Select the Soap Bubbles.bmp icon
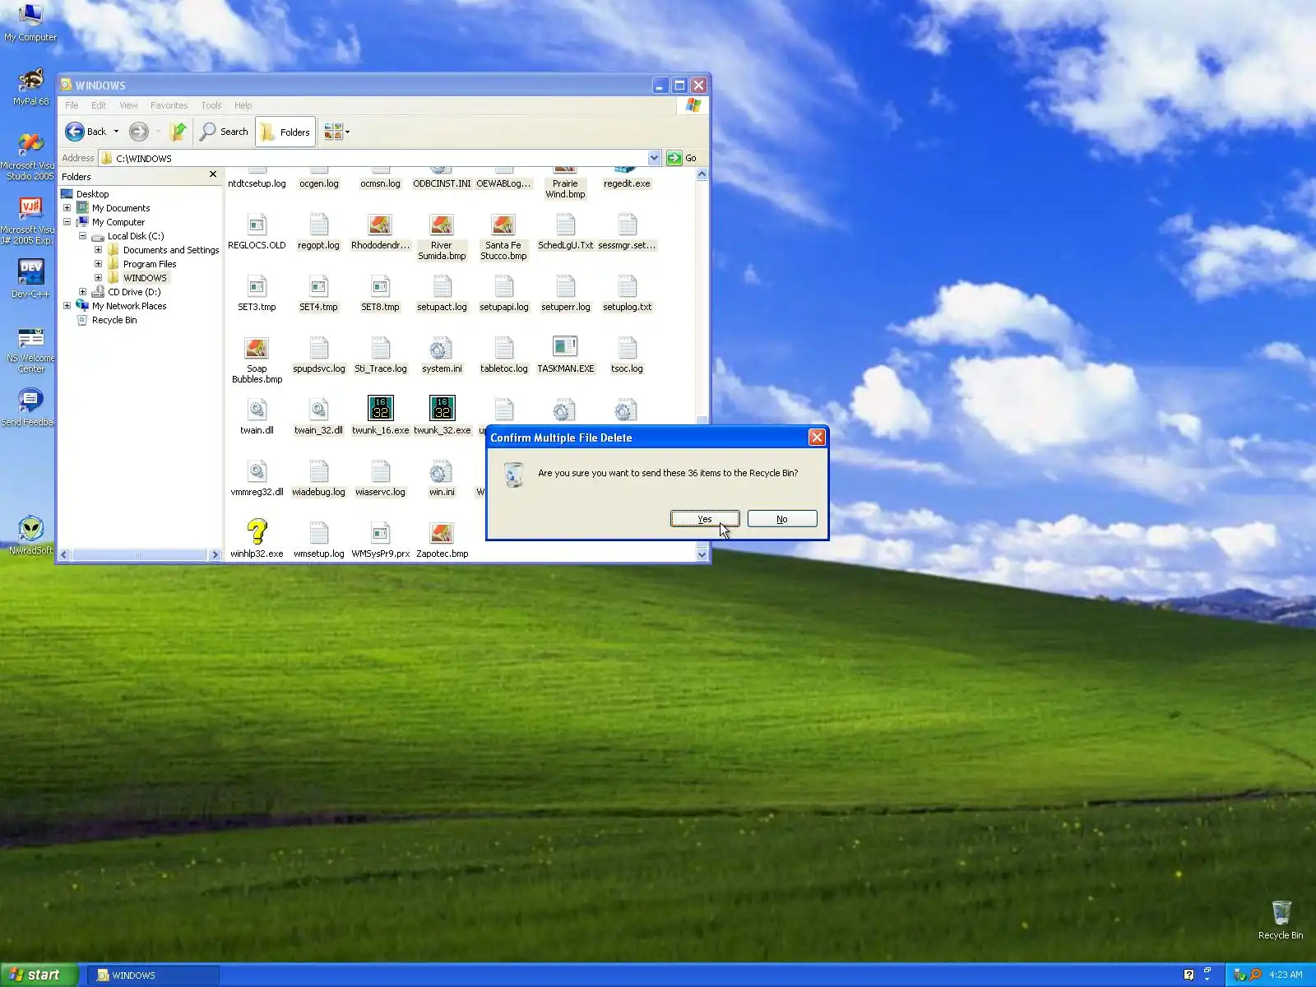 pyautogui.click(x=257, y=348)
